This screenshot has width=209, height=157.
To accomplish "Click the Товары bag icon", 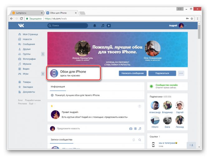I will 20,82.
